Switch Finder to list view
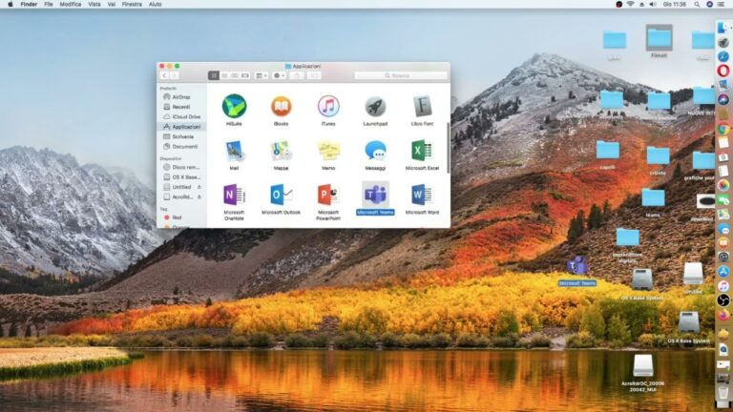Screen dimensions: 733x412 pyautogui.click(x=224, y=75)
